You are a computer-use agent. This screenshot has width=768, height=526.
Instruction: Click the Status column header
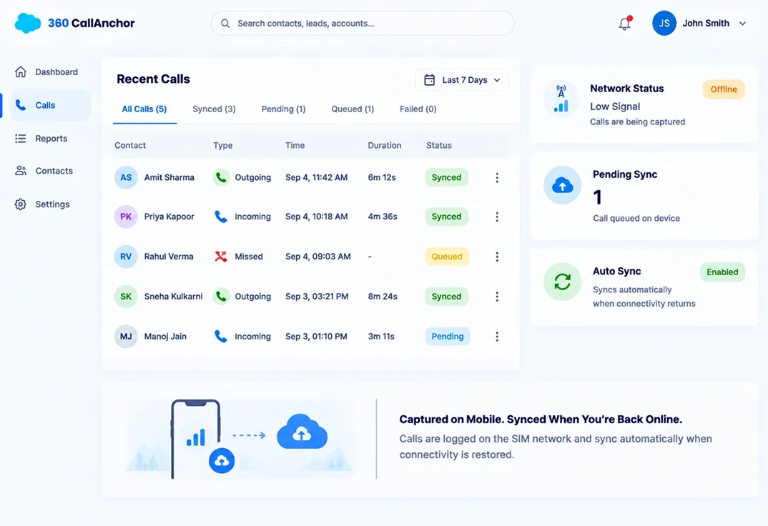[x=439, y=145]
